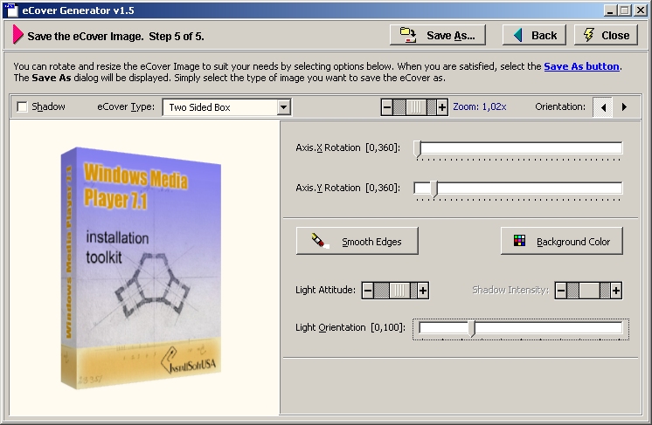This screenshot has height=425, width=652.
Task: Click the Light Orientation slider handle
Action: [x=472, y=329]
